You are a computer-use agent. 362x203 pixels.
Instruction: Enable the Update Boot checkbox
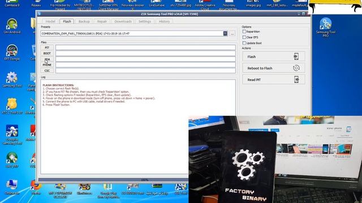click(244, 43)
